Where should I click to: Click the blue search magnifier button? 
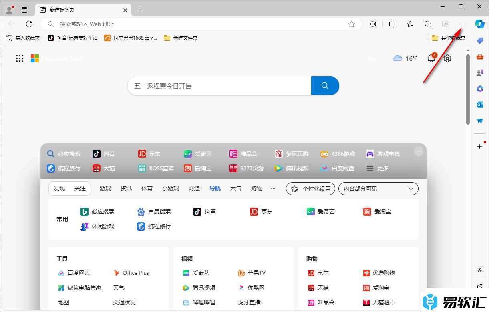[325, 86]
